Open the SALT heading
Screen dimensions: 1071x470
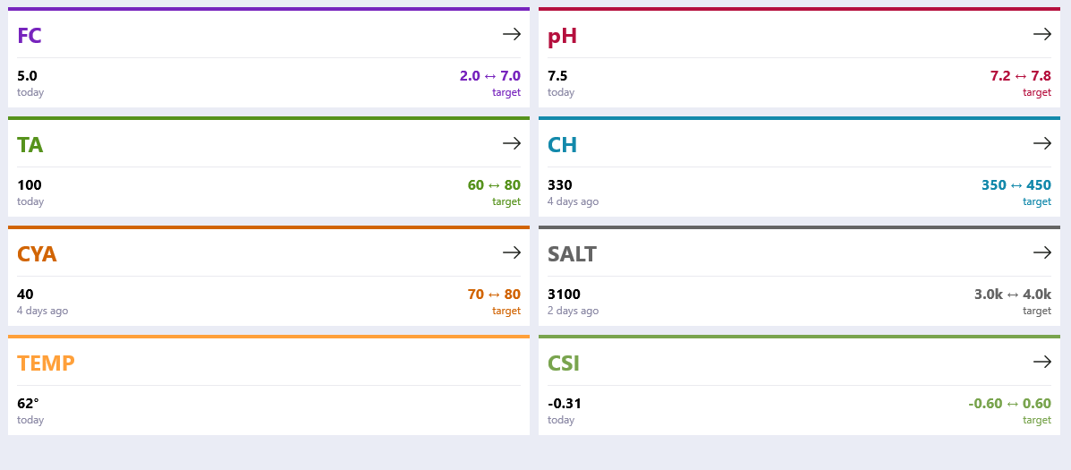coord(572,253)
